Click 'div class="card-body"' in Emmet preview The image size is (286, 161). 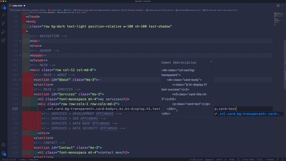(x=184, y=80)
